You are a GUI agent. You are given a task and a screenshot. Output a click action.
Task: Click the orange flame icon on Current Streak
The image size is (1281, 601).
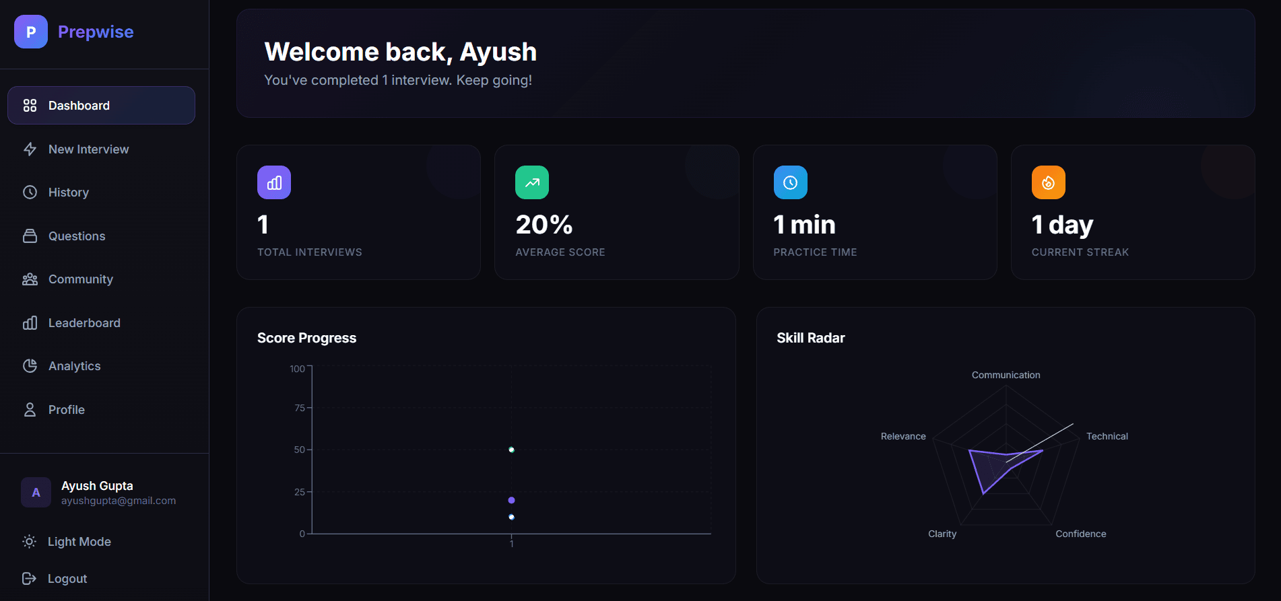tap(1048, 182)
